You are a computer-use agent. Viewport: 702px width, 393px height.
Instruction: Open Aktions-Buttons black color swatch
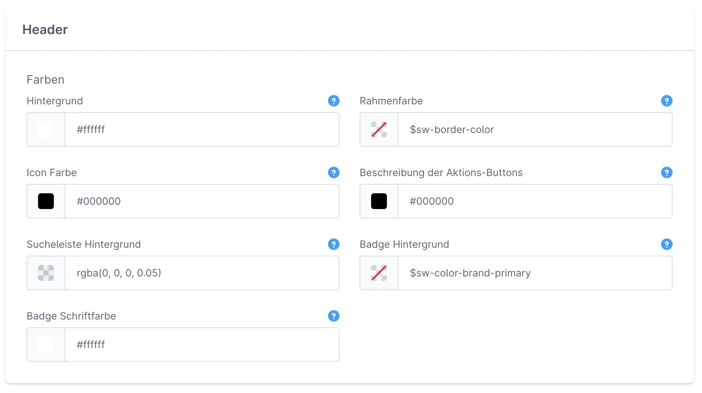(x=379, y=201)
